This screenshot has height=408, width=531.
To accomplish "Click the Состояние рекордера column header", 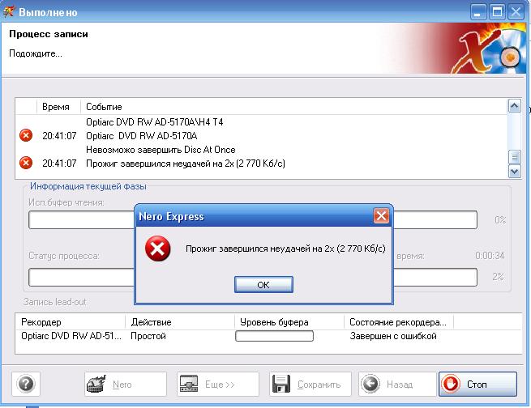I will pos(399,322).
